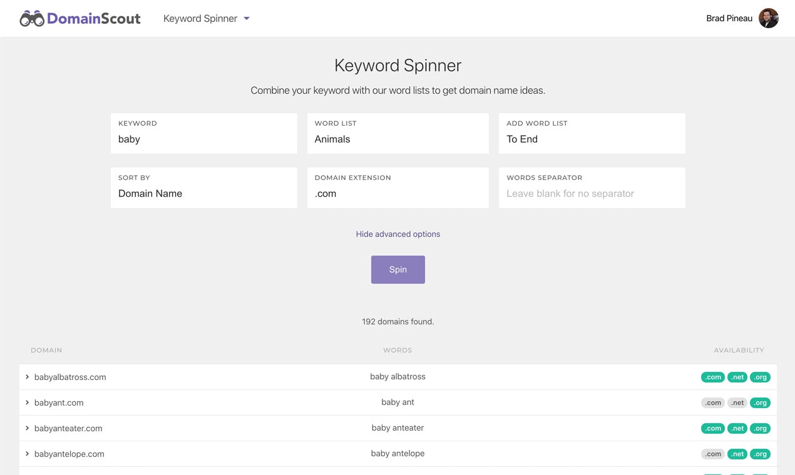Click the green .com badge on babyanteater.com
795x475 pixels.
712,428
